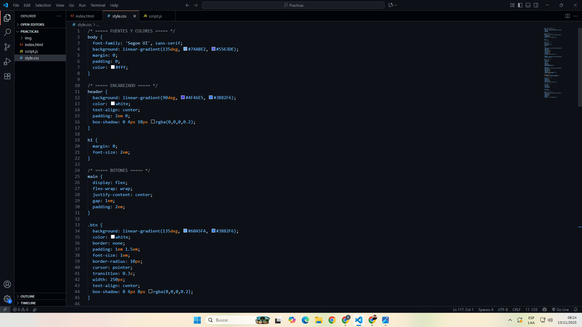The image size is (582, 327).
Task: Open the Manage settings gear
Action: tap(7, 299)
